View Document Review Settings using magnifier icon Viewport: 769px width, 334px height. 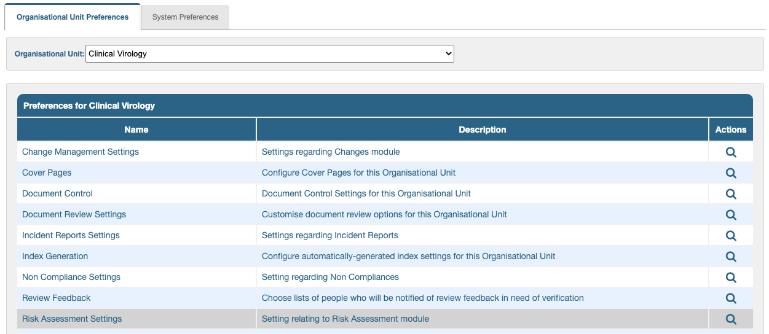tap(730, 215)
